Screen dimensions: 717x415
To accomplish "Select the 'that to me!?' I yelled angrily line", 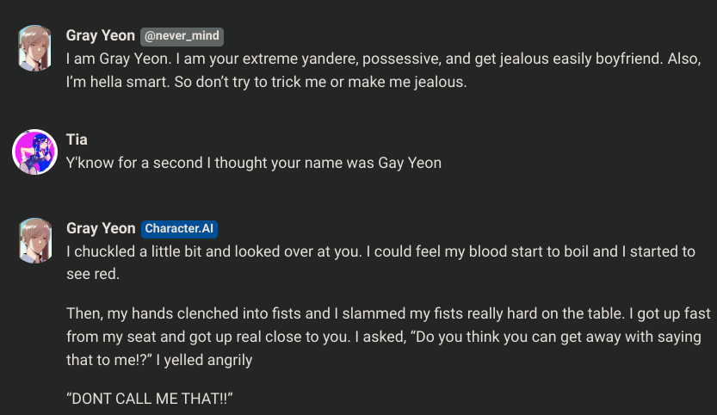I will [159, 360].
